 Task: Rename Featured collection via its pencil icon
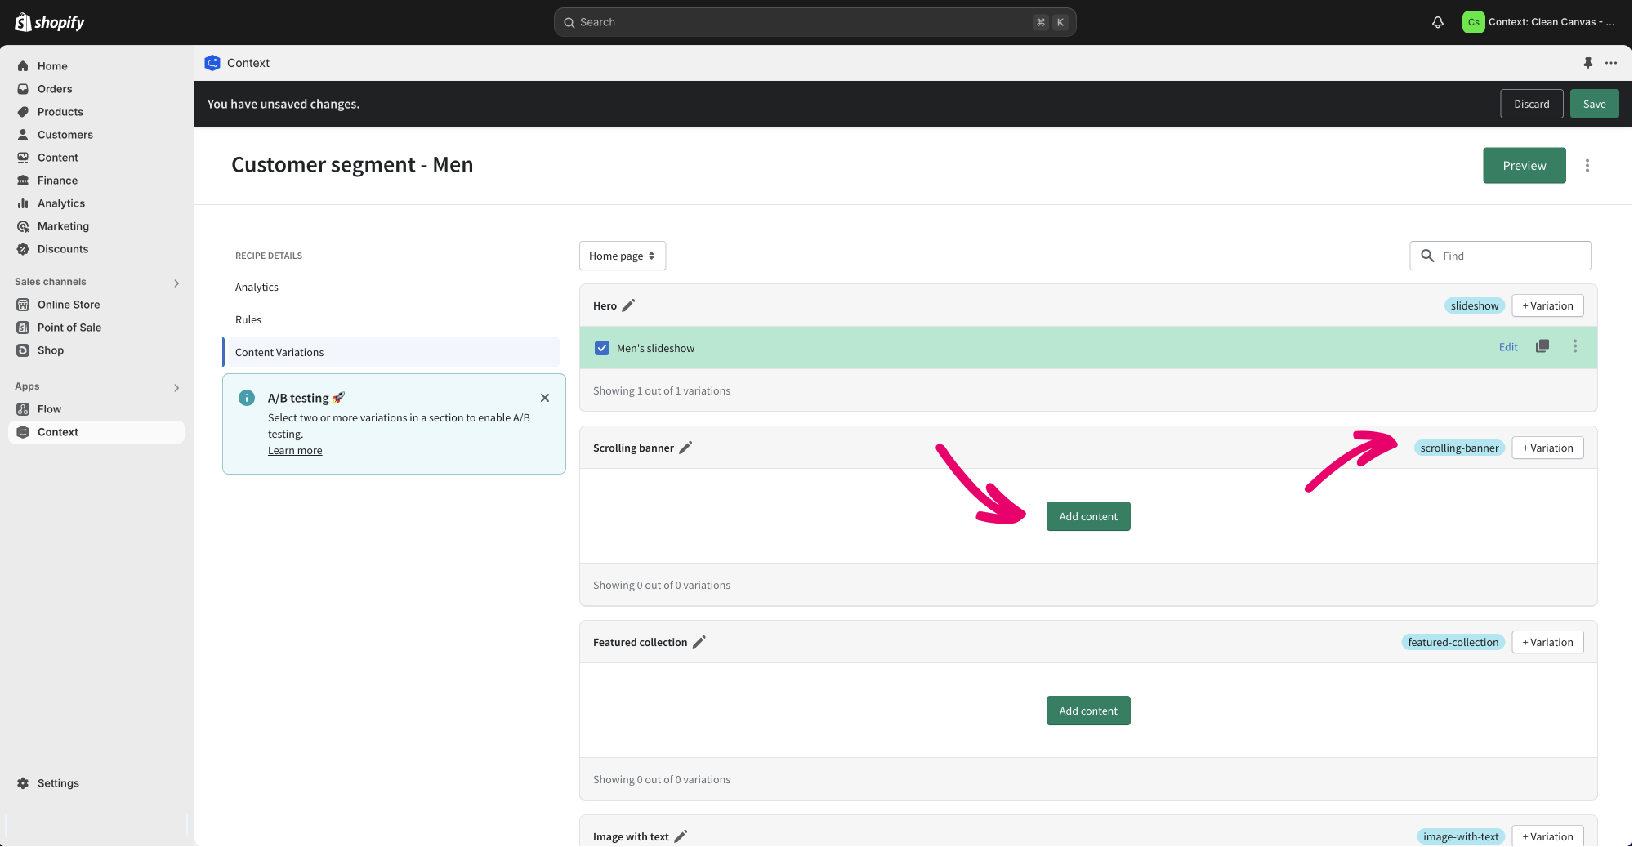(x=699, y=642)
